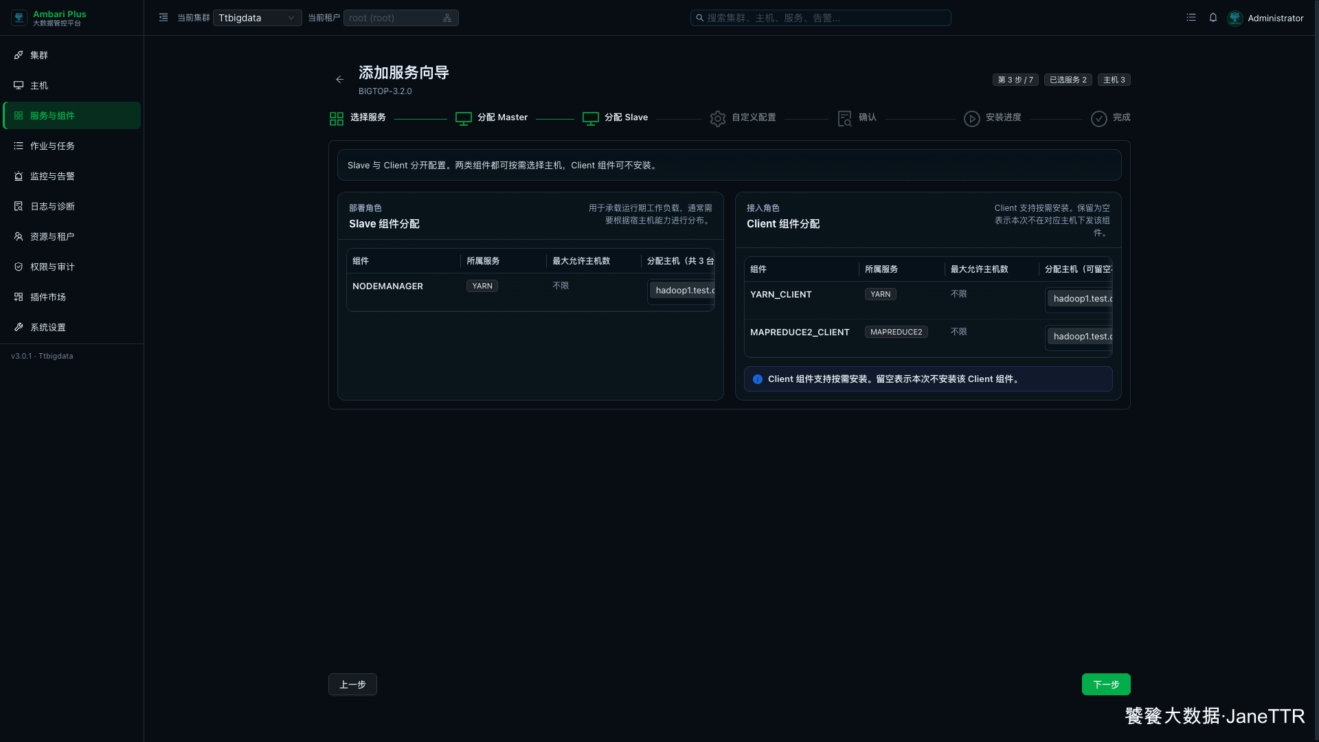Click the tenant hierarchy icon in tenant field
This screenshot has height=742, width=1319.
447,18
